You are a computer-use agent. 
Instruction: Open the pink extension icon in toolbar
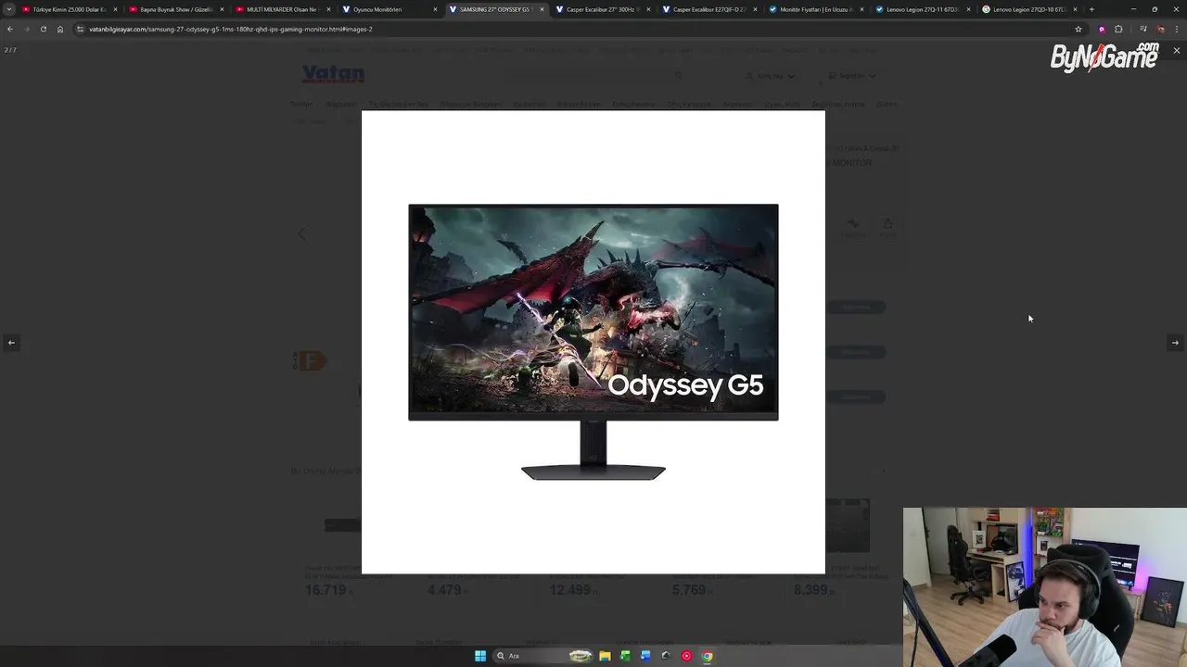1102,29
